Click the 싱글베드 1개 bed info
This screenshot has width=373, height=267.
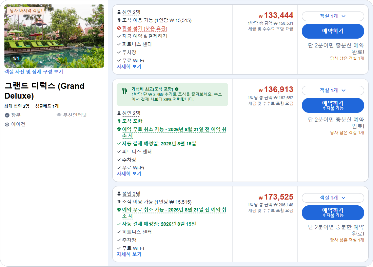[x=47, y=106]
